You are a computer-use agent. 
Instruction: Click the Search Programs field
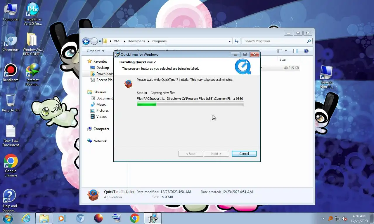(x=277, y=41)
